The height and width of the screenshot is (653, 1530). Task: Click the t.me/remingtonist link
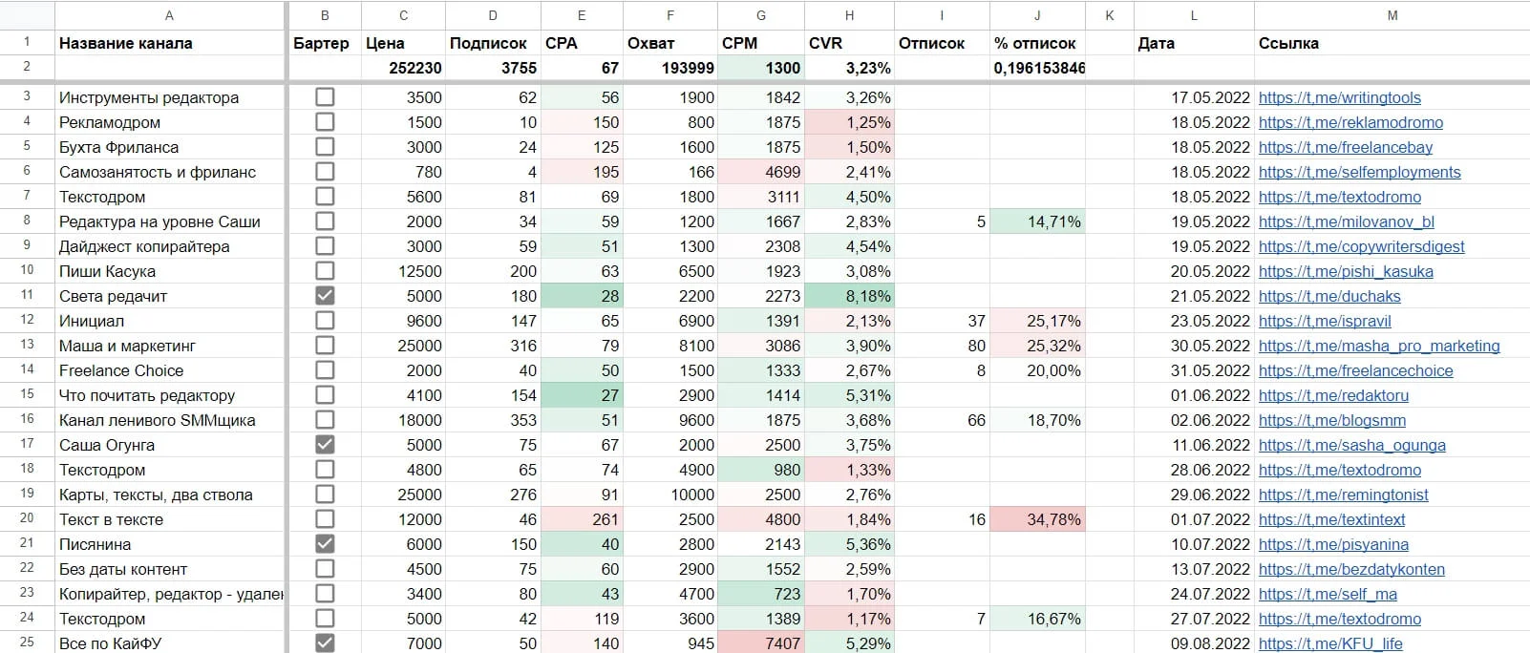(1343, 495)
